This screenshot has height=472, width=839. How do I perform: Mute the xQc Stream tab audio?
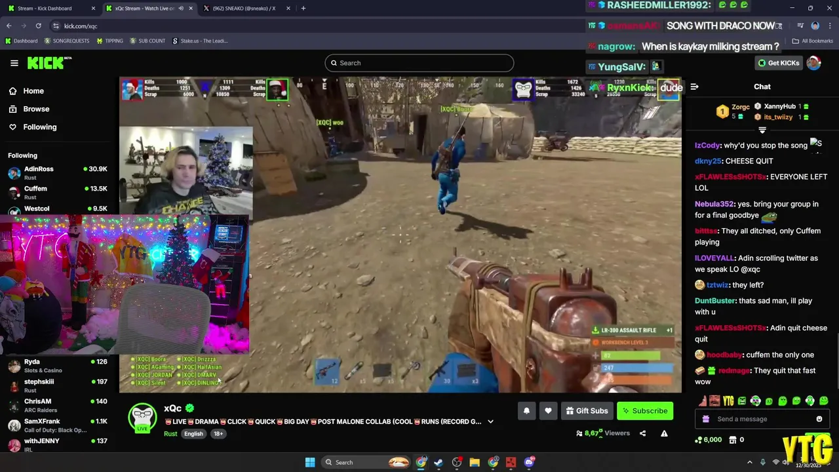click(181, 9)
